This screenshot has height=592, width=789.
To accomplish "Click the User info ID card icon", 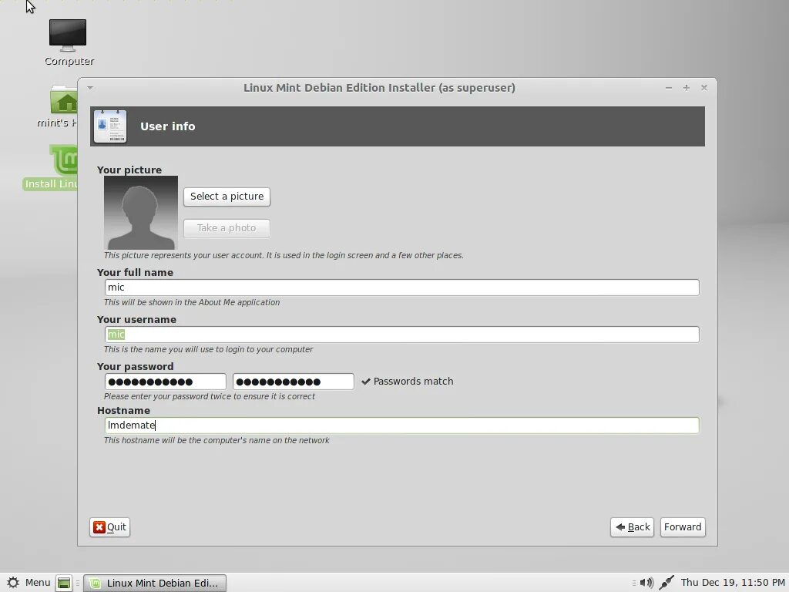I will point(110,126).
